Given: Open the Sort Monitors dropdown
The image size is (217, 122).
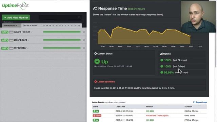Looking at the screenshot, I should (12, 26).
